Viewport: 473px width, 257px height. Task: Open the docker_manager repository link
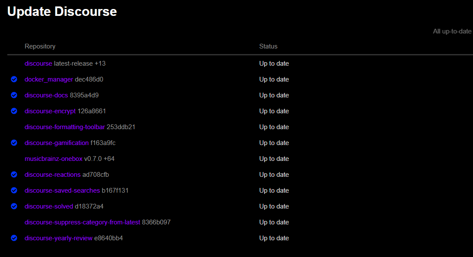pos(49,79)
